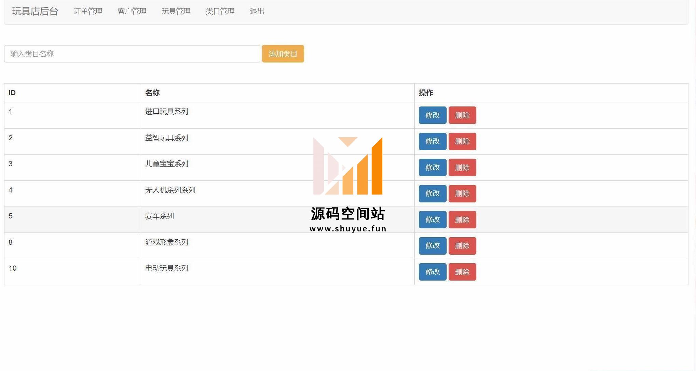Select the 赛车系列 name cell

click(x=277, y=220)
